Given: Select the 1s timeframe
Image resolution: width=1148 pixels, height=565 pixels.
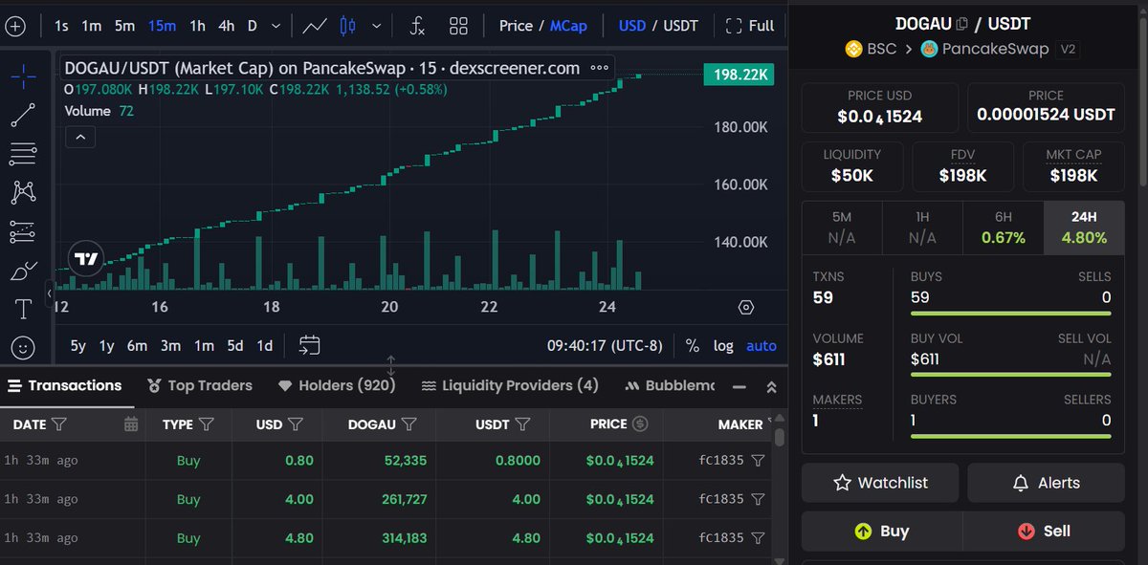Looking at the screenshot, I should (x=61, y=26).
